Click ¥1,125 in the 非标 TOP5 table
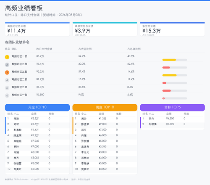The height and width of the screenshot is (185, 210). [170, 124]
